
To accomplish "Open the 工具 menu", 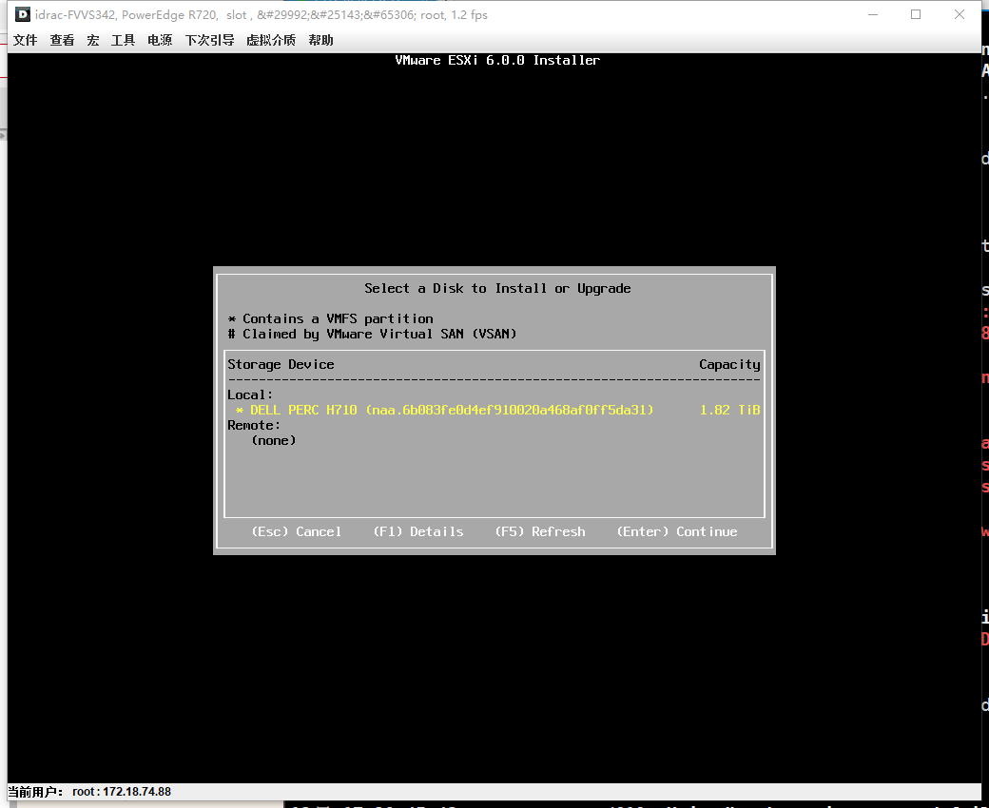I will (x=123, y=40).
